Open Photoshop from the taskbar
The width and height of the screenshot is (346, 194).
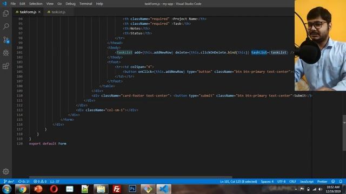coord(132,189)
